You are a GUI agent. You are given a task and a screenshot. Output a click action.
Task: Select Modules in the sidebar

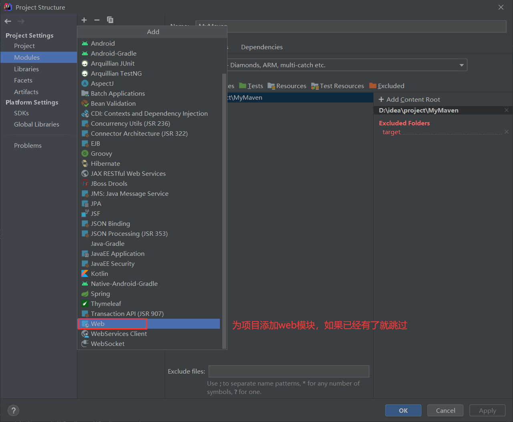(38, 57)
